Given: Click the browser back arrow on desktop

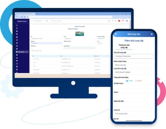Looking at the screenshot, I should pyautogui.click(x=16, y=17).
